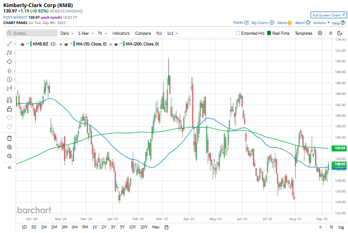Zoom out with the magnifier minus
This screenshot has height=233, width=348.
pyautogui.click(x=9, y=156)
